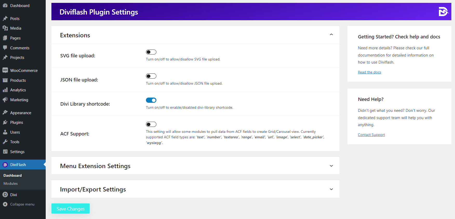The height and width of the screenshot is (219, 455).
Task: Open the Modules submenu item
Action: pos(11,183)
